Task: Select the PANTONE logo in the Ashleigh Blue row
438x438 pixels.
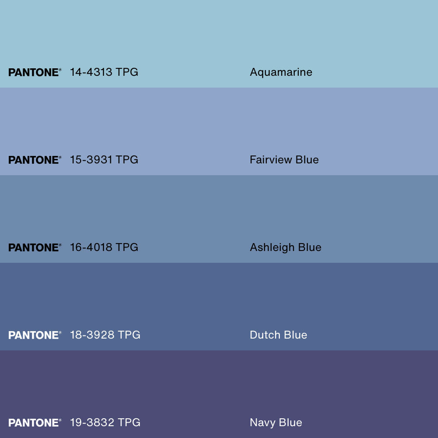Action: [x=35, y=247]
